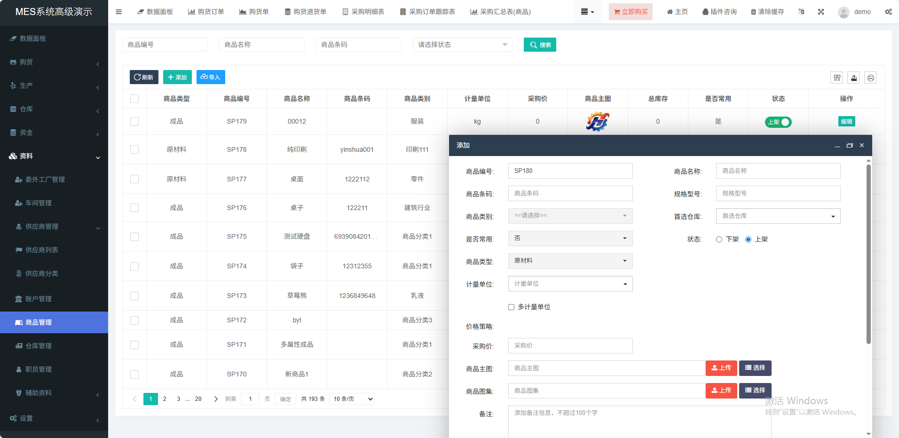This screenshot has width=899, height=438.
Task: Click the SP179 product thumbnail image
Action: click(598, 121)
